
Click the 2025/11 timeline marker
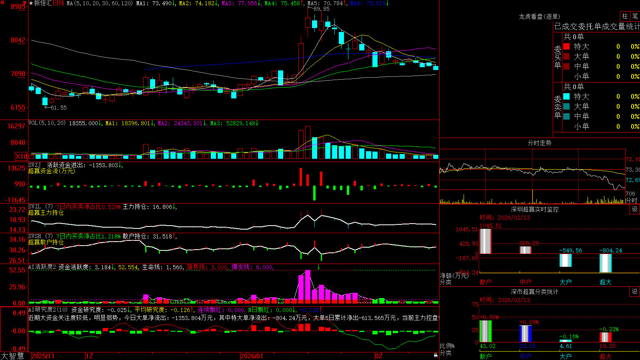coord(43,356)
